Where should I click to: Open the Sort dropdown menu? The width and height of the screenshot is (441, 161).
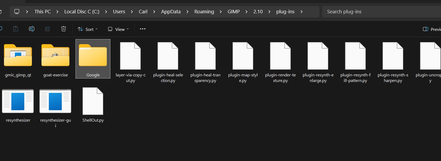pyautogui.click(x=88, y=29)
